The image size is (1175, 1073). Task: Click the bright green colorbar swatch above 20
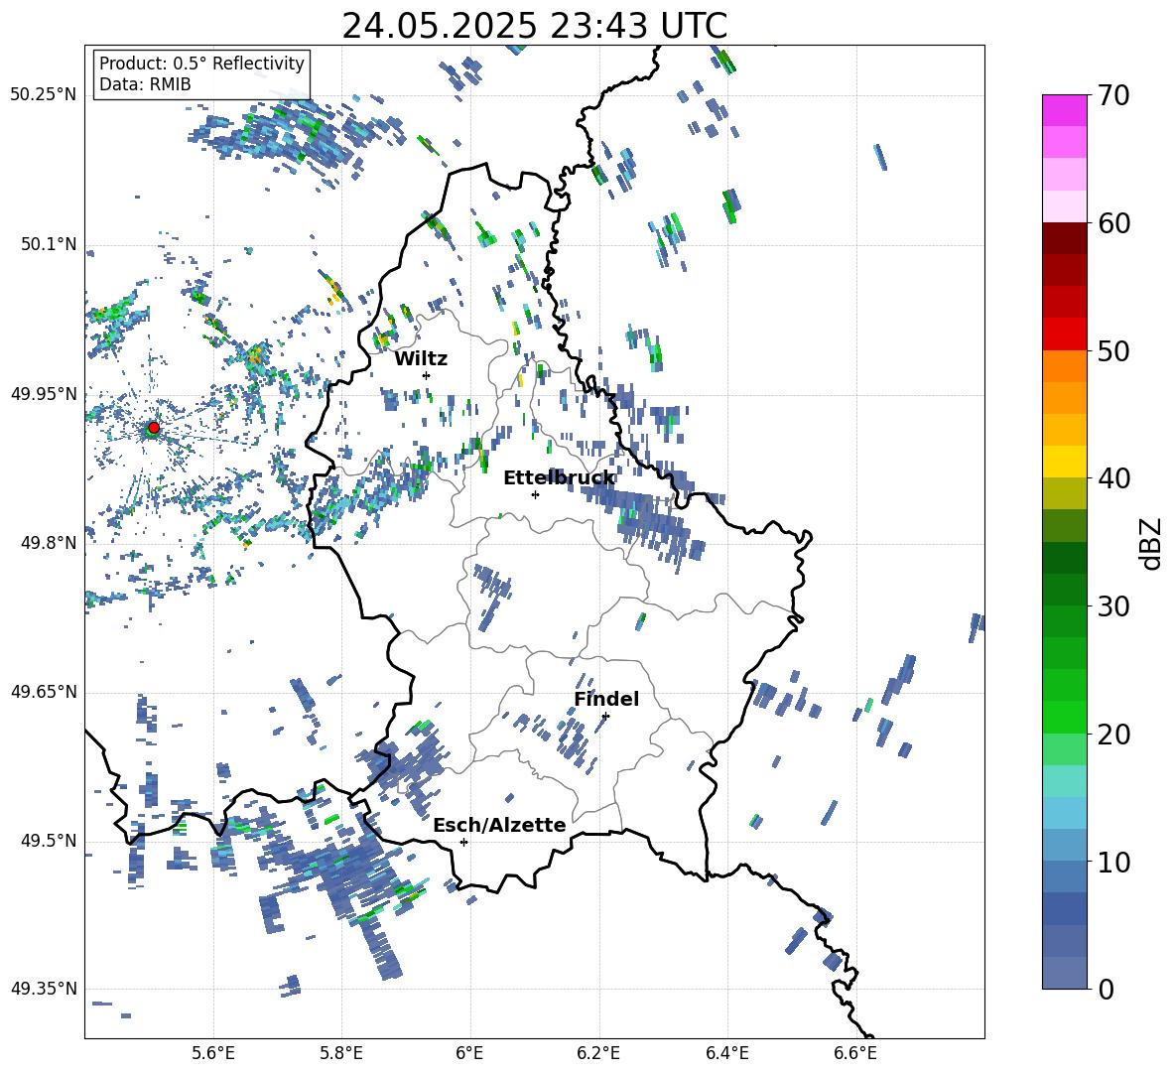point(1064,718)
